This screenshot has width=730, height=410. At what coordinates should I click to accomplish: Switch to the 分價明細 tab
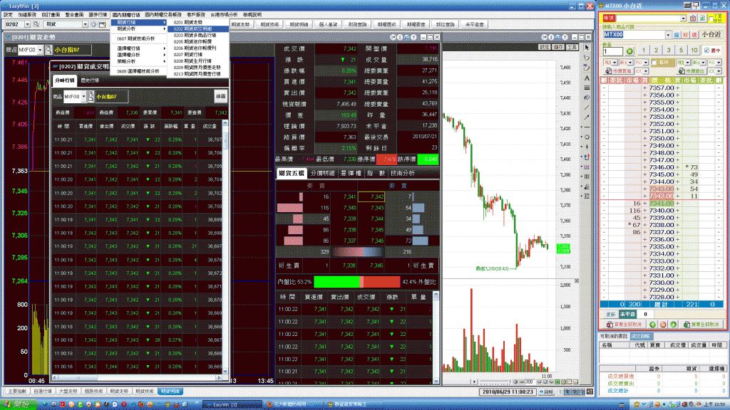tap(322, 174)
